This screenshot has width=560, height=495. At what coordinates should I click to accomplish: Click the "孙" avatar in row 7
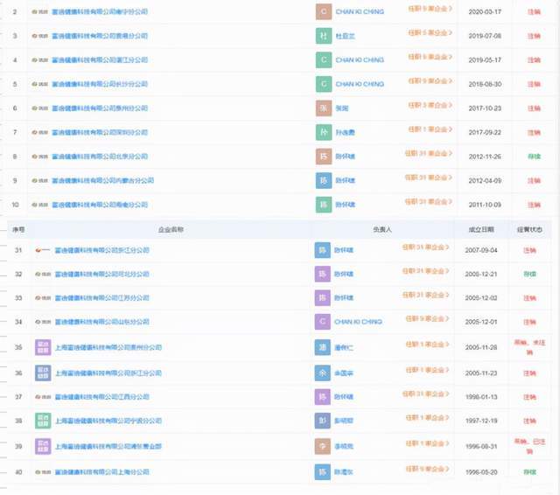pyautogui.click(x=324, y=132)
